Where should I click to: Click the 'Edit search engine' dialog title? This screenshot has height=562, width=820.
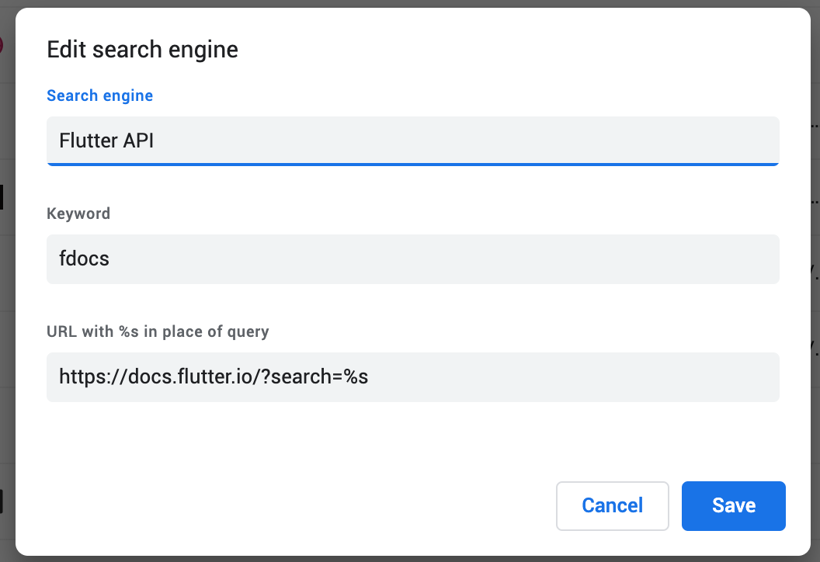[142, 50]
